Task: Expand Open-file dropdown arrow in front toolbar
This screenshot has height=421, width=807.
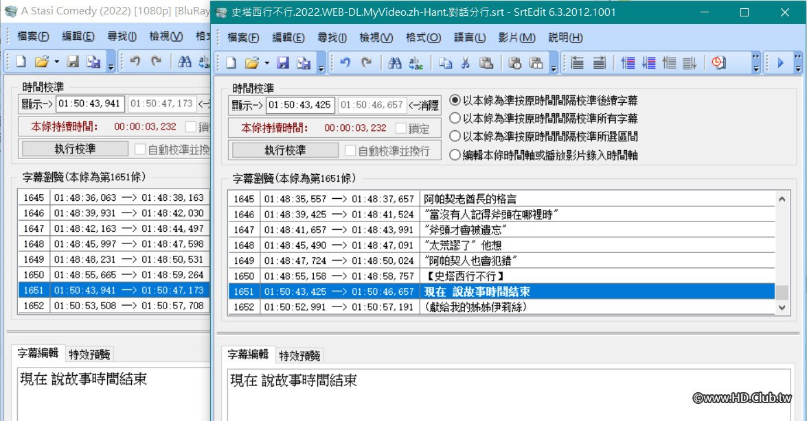Action: (x=266, y=63)
